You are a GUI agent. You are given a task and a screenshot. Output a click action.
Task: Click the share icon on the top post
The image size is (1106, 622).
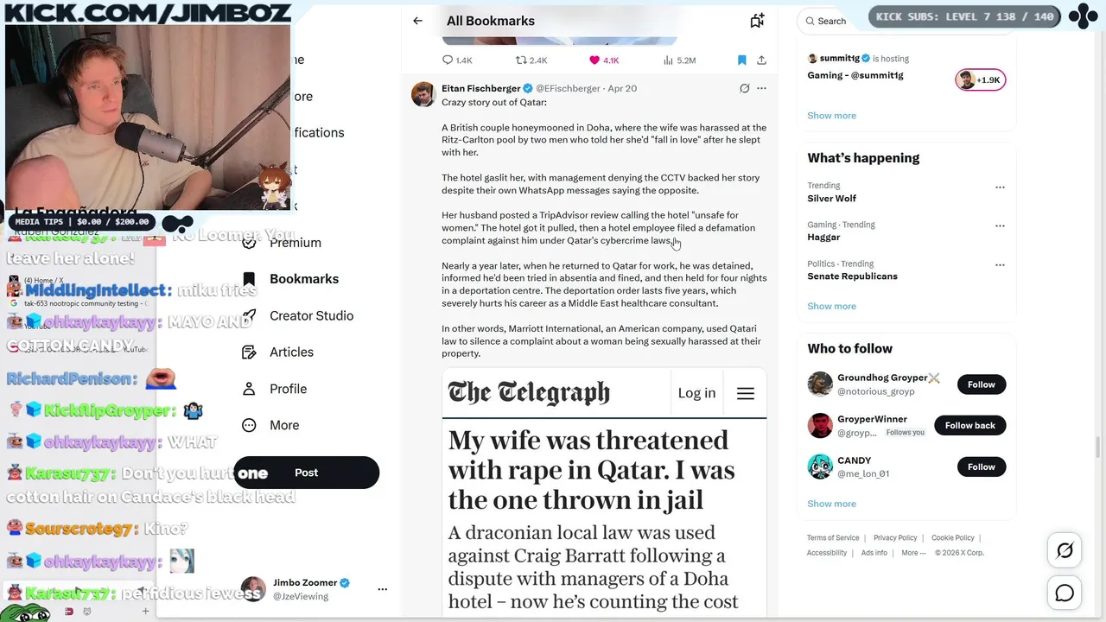coord(761,60)
